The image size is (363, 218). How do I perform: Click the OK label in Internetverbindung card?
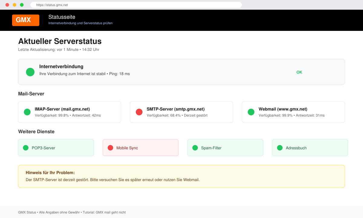299,72
